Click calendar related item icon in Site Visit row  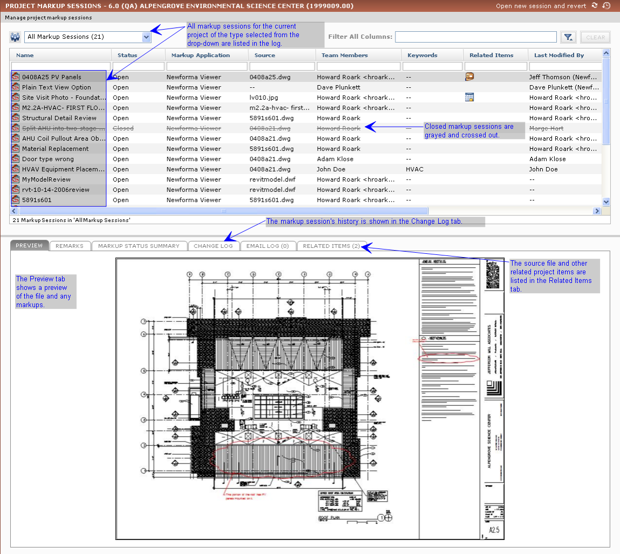coord(469,97)
